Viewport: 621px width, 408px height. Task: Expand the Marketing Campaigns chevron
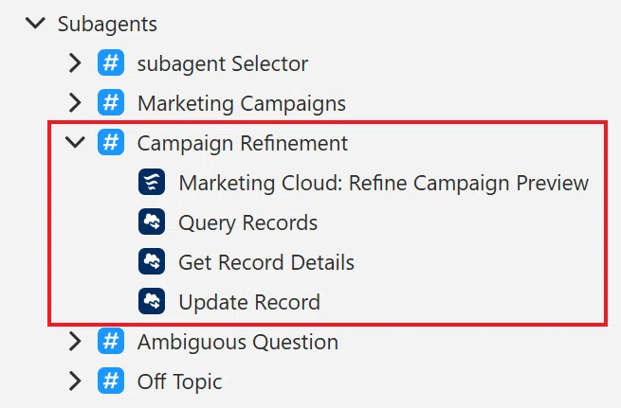tap(75, 103)
